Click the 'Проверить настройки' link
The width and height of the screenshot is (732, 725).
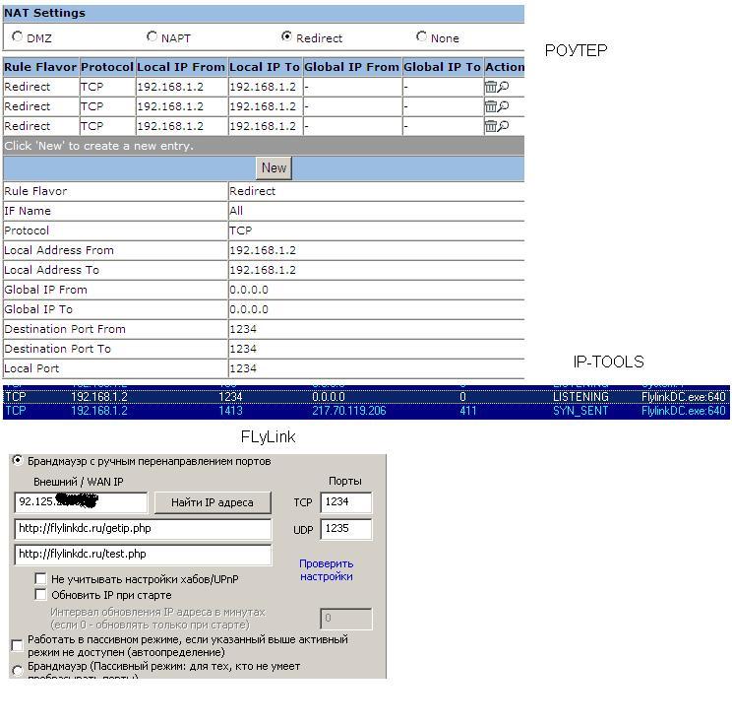[x=327, y=570]
